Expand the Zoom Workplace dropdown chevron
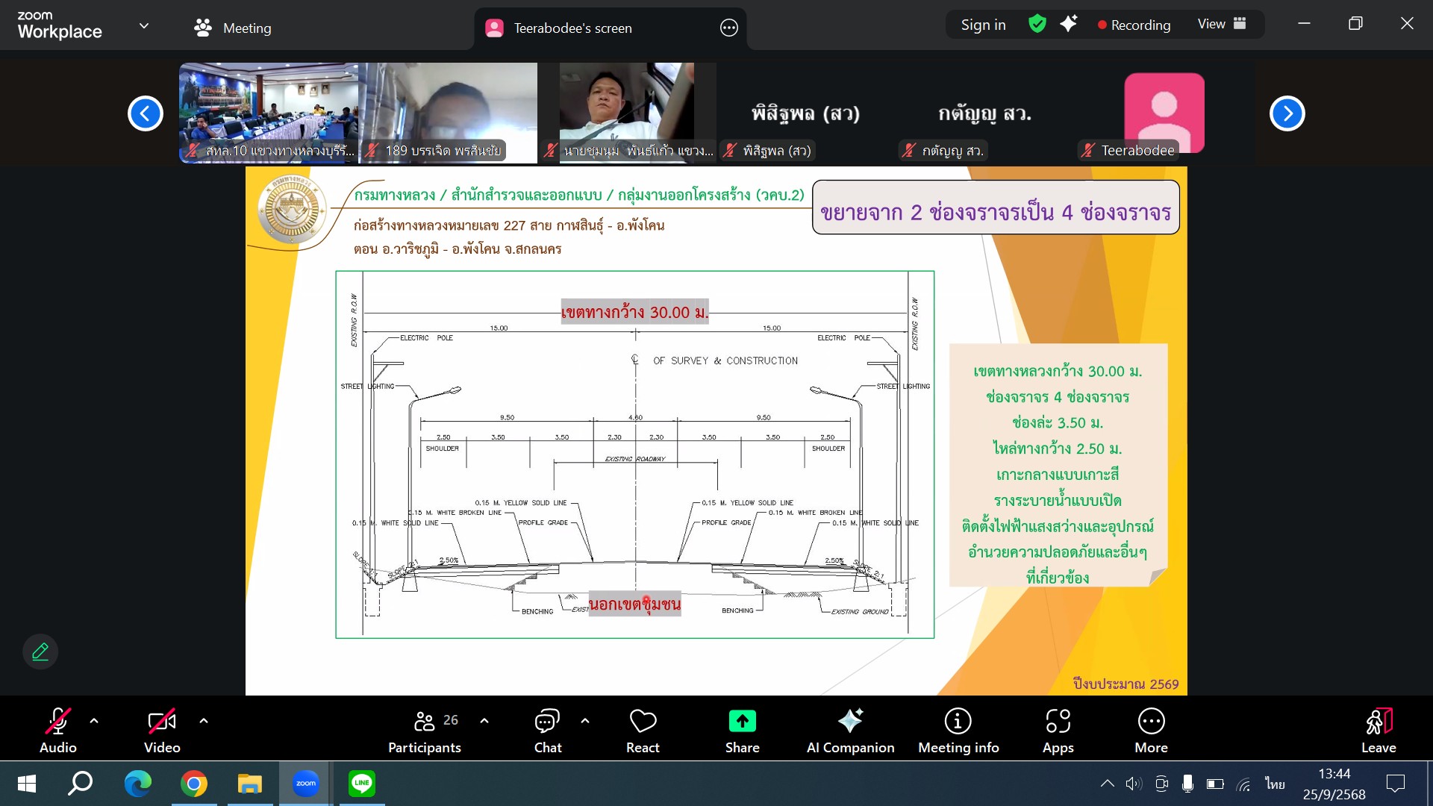 coord(144,26)
